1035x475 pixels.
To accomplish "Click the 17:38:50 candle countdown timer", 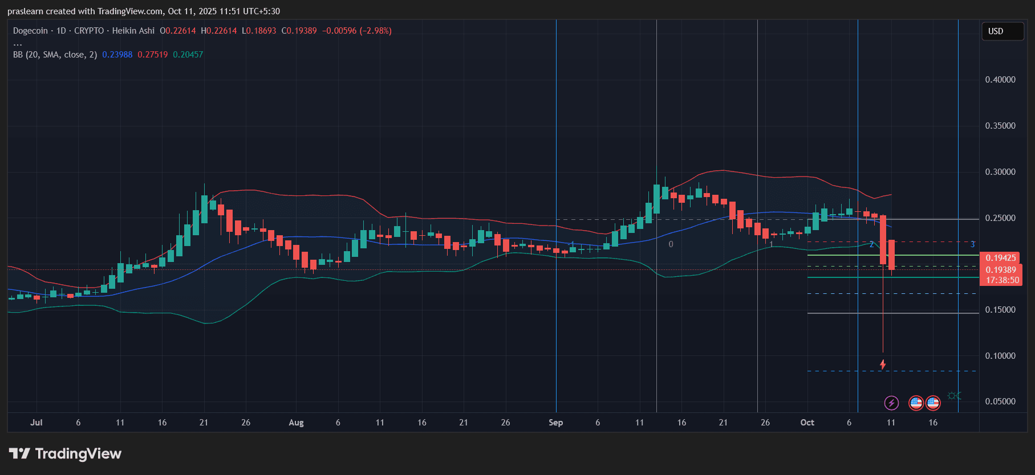I will point(1002,280).
